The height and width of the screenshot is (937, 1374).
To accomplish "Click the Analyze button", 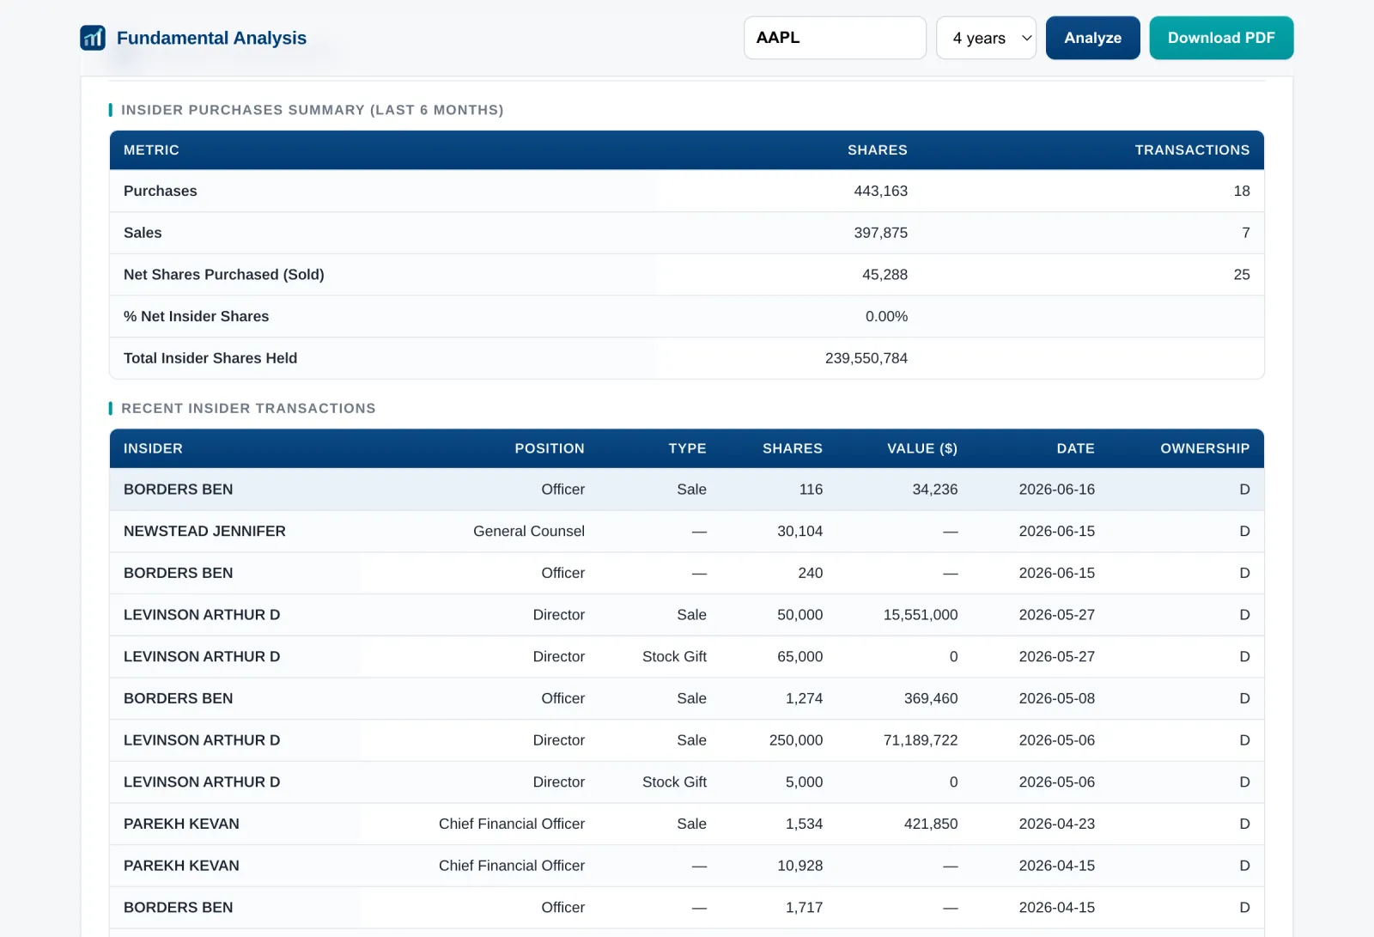I will 1092,38.
